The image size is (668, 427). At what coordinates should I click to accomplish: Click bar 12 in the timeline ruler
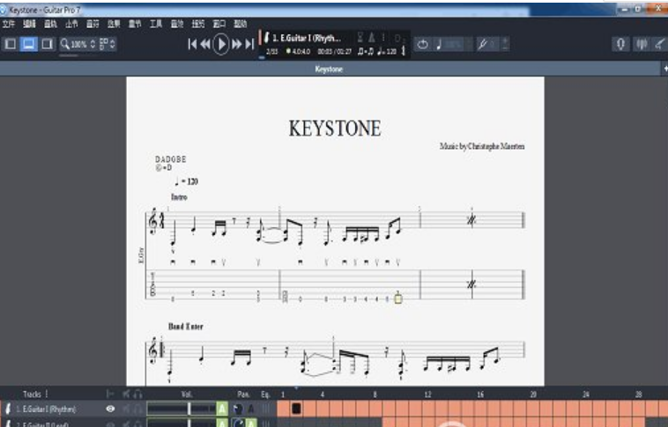427,394
